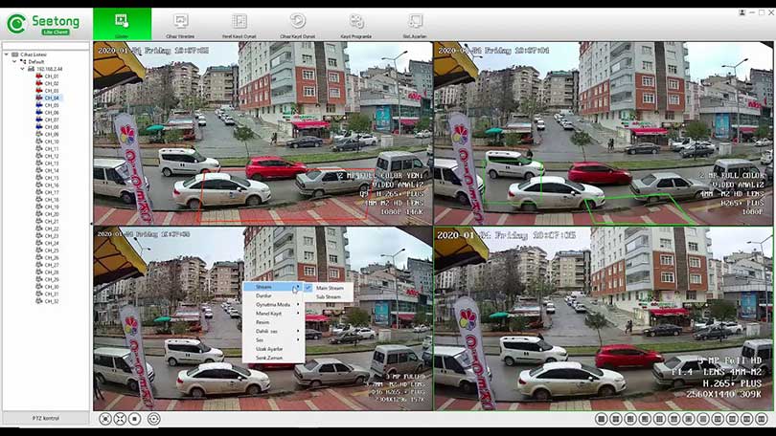Select the first layout icon at bottom right
This screenshot has width=776, height=436.
point(601,419)
